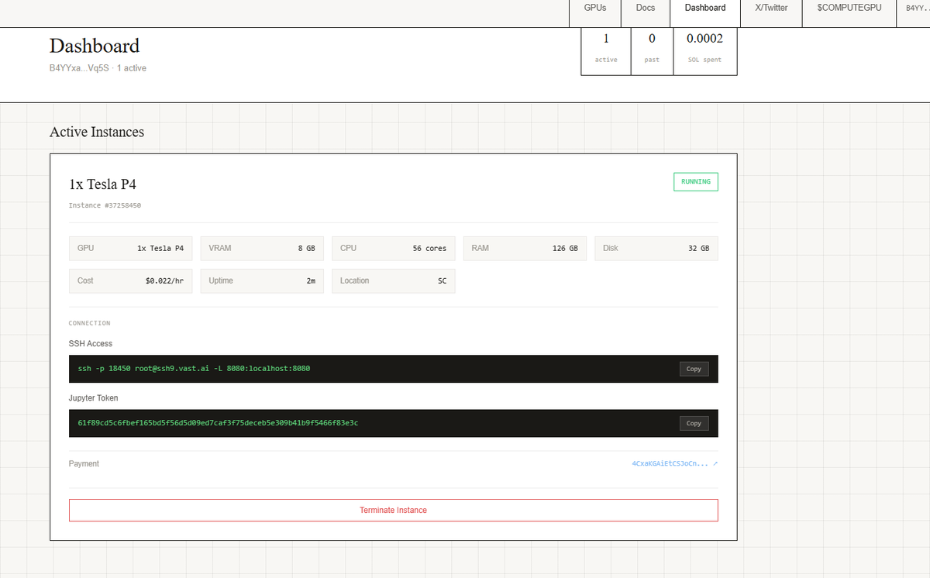The image size is (930, 578).
Task: Click the Location SC cell
Action: 394,280
